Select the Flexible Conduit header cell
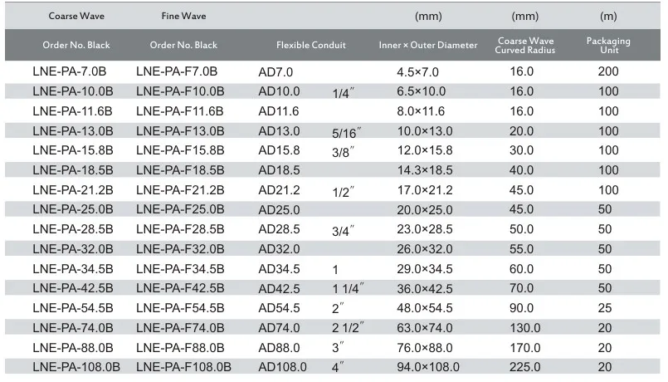The image size is (668, 382). point(310,45)
